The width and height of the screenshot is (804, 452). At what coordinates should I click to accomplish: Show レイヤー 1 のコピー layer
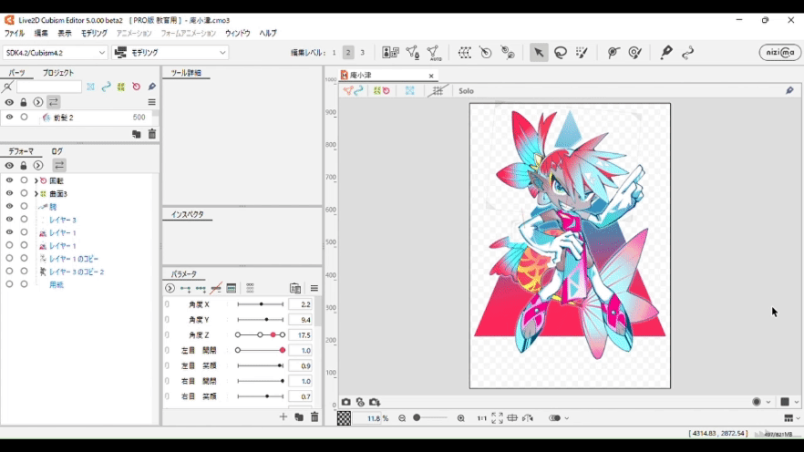pyautogui.click(x=9, y=258)
